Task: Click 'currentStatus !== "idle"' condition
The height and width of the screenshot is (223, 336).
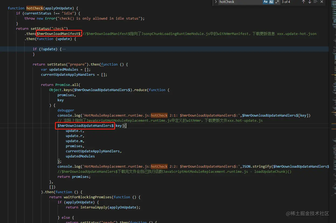Action: pos(49,13)
